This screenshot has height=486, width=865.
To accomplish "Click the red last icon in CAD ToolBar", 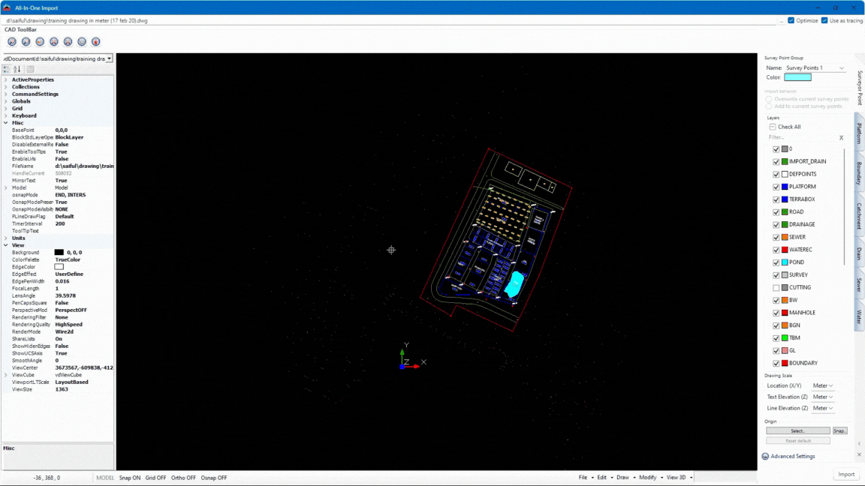I will tap(96, 42).
